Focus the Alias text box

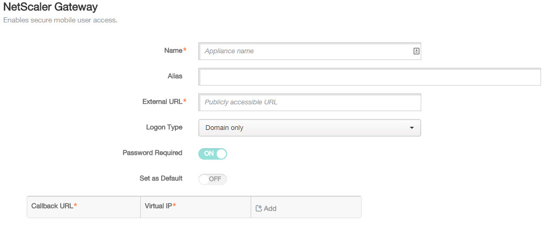click(x=369, y=77)
